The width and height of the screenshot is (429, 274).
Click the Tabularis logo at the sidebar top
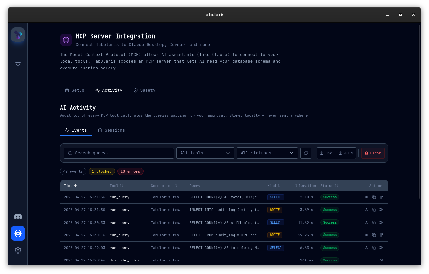pos(18,34)
